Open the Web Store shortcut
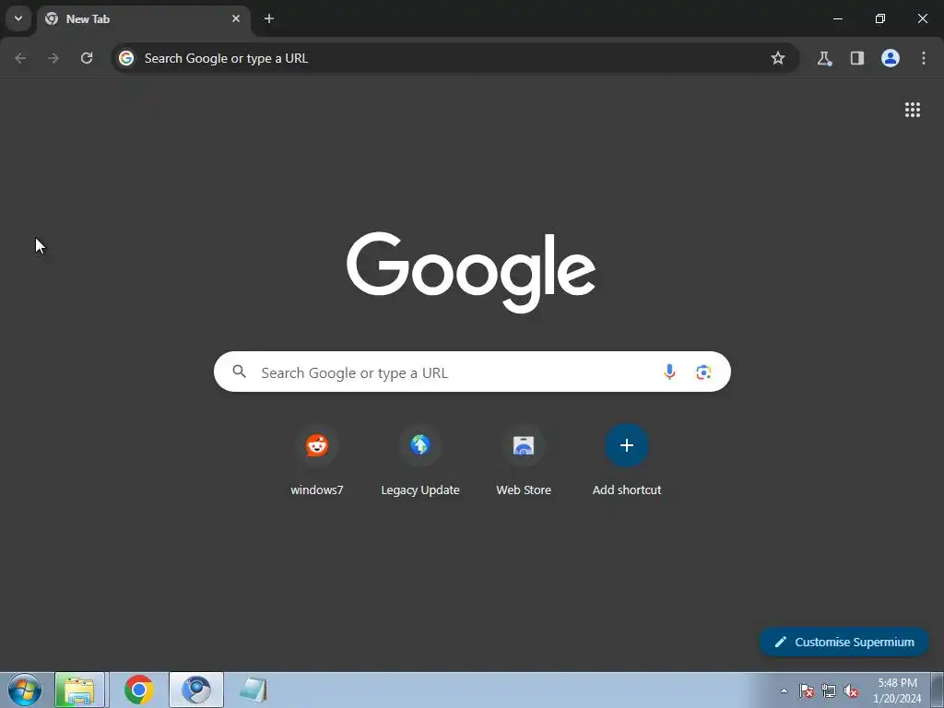Screen dimensions: 944x708 [524, 445]
